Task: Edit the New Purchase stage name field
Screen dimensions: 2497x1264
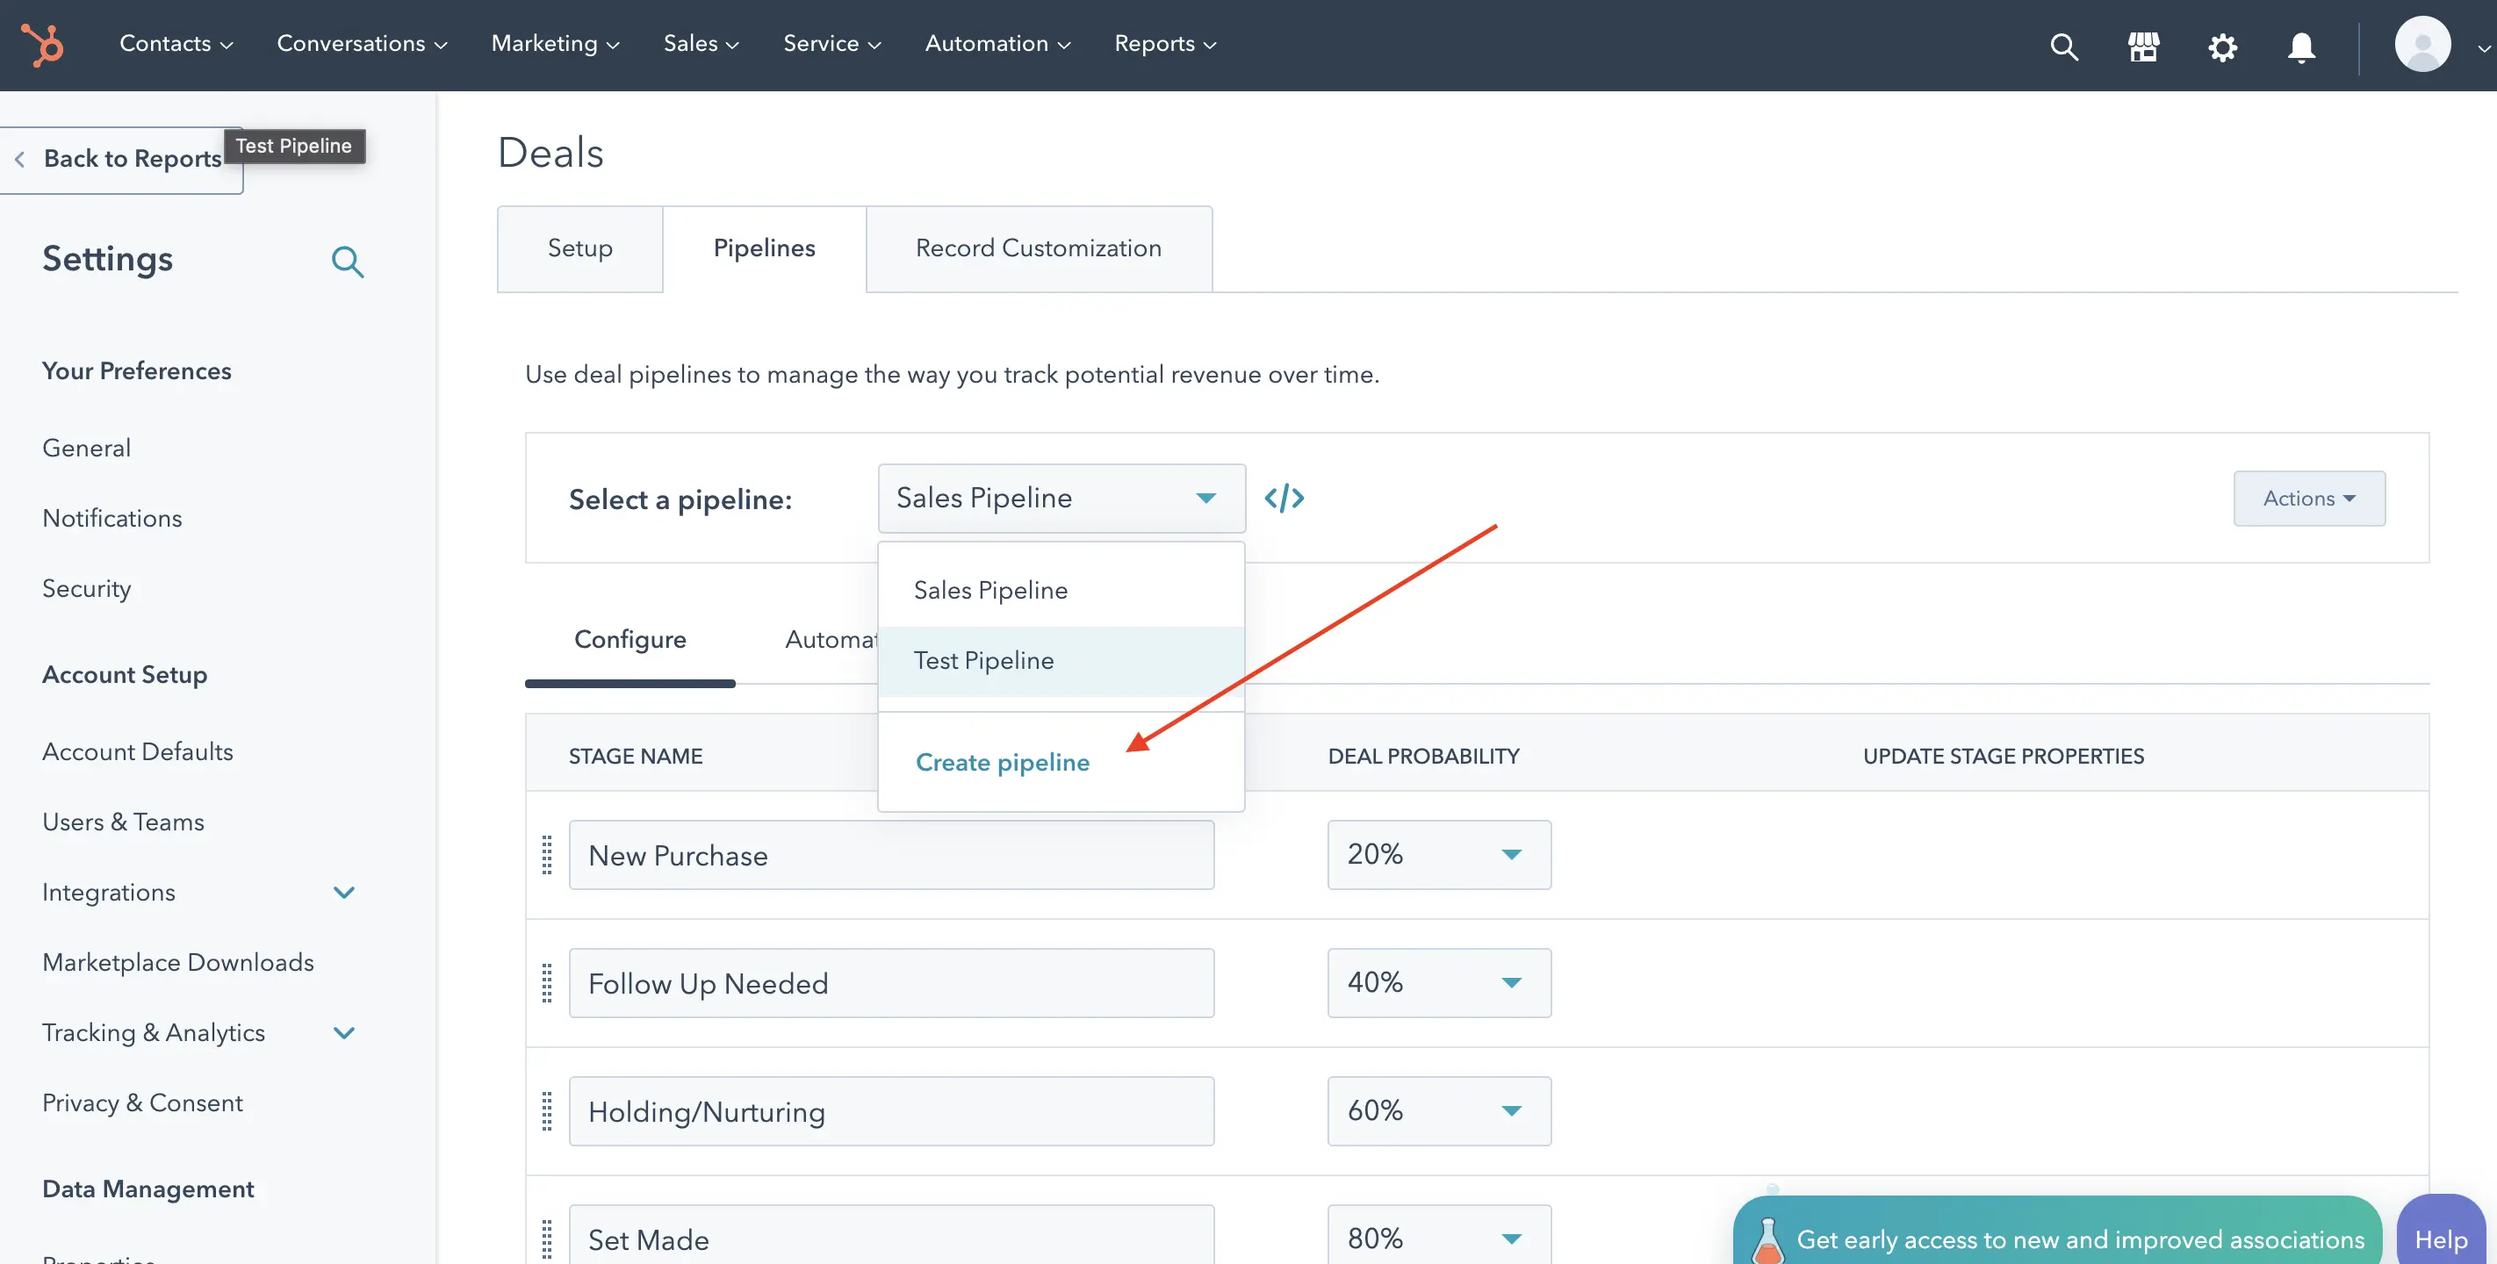Action: point(891,855)
